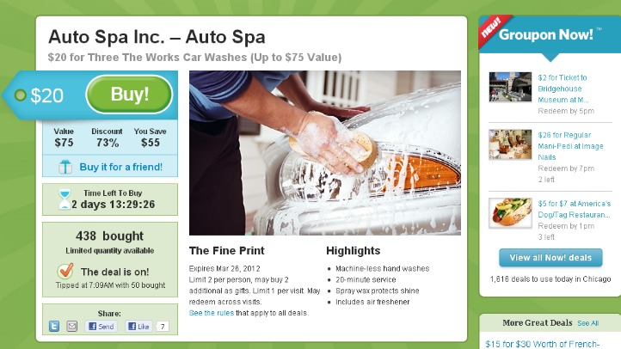Click the green Buy! button
The image size is (621, 349).
(130, 95)
